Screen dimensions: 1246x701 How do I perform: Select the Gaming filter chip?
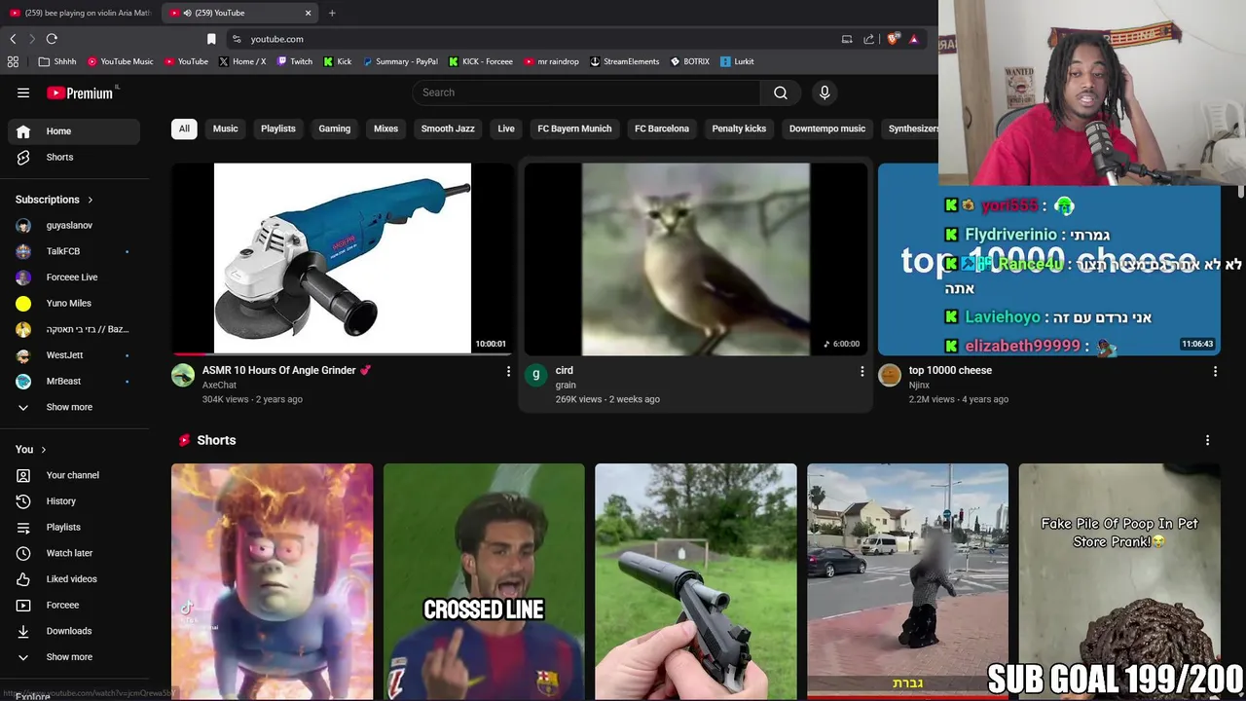click(x=334, y=129)
